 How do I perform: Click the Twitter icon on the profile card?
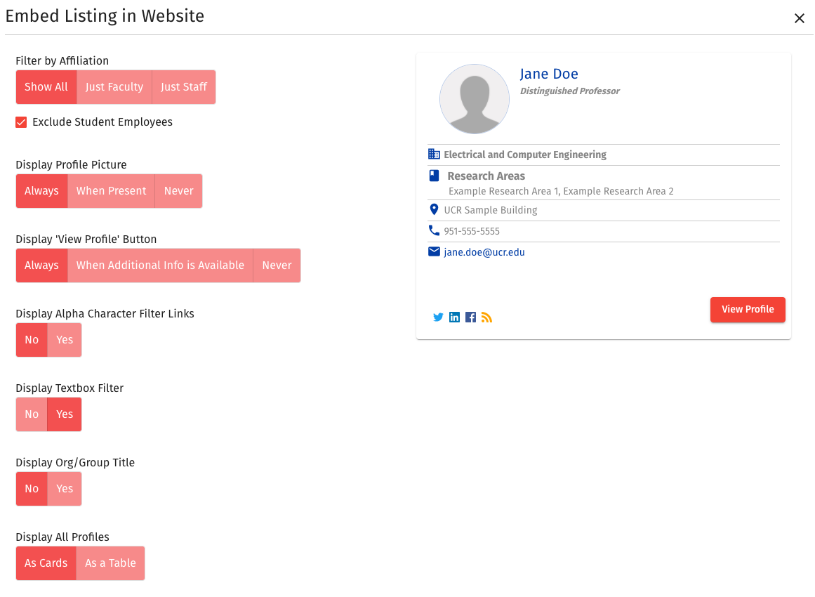point(438,317)
